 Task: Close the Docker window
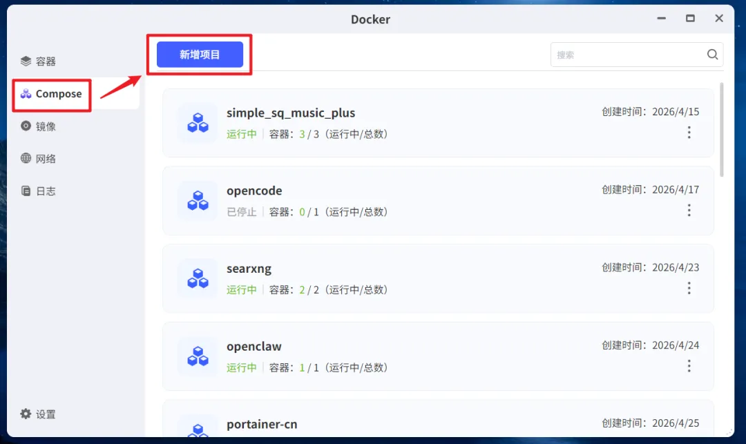719,19
